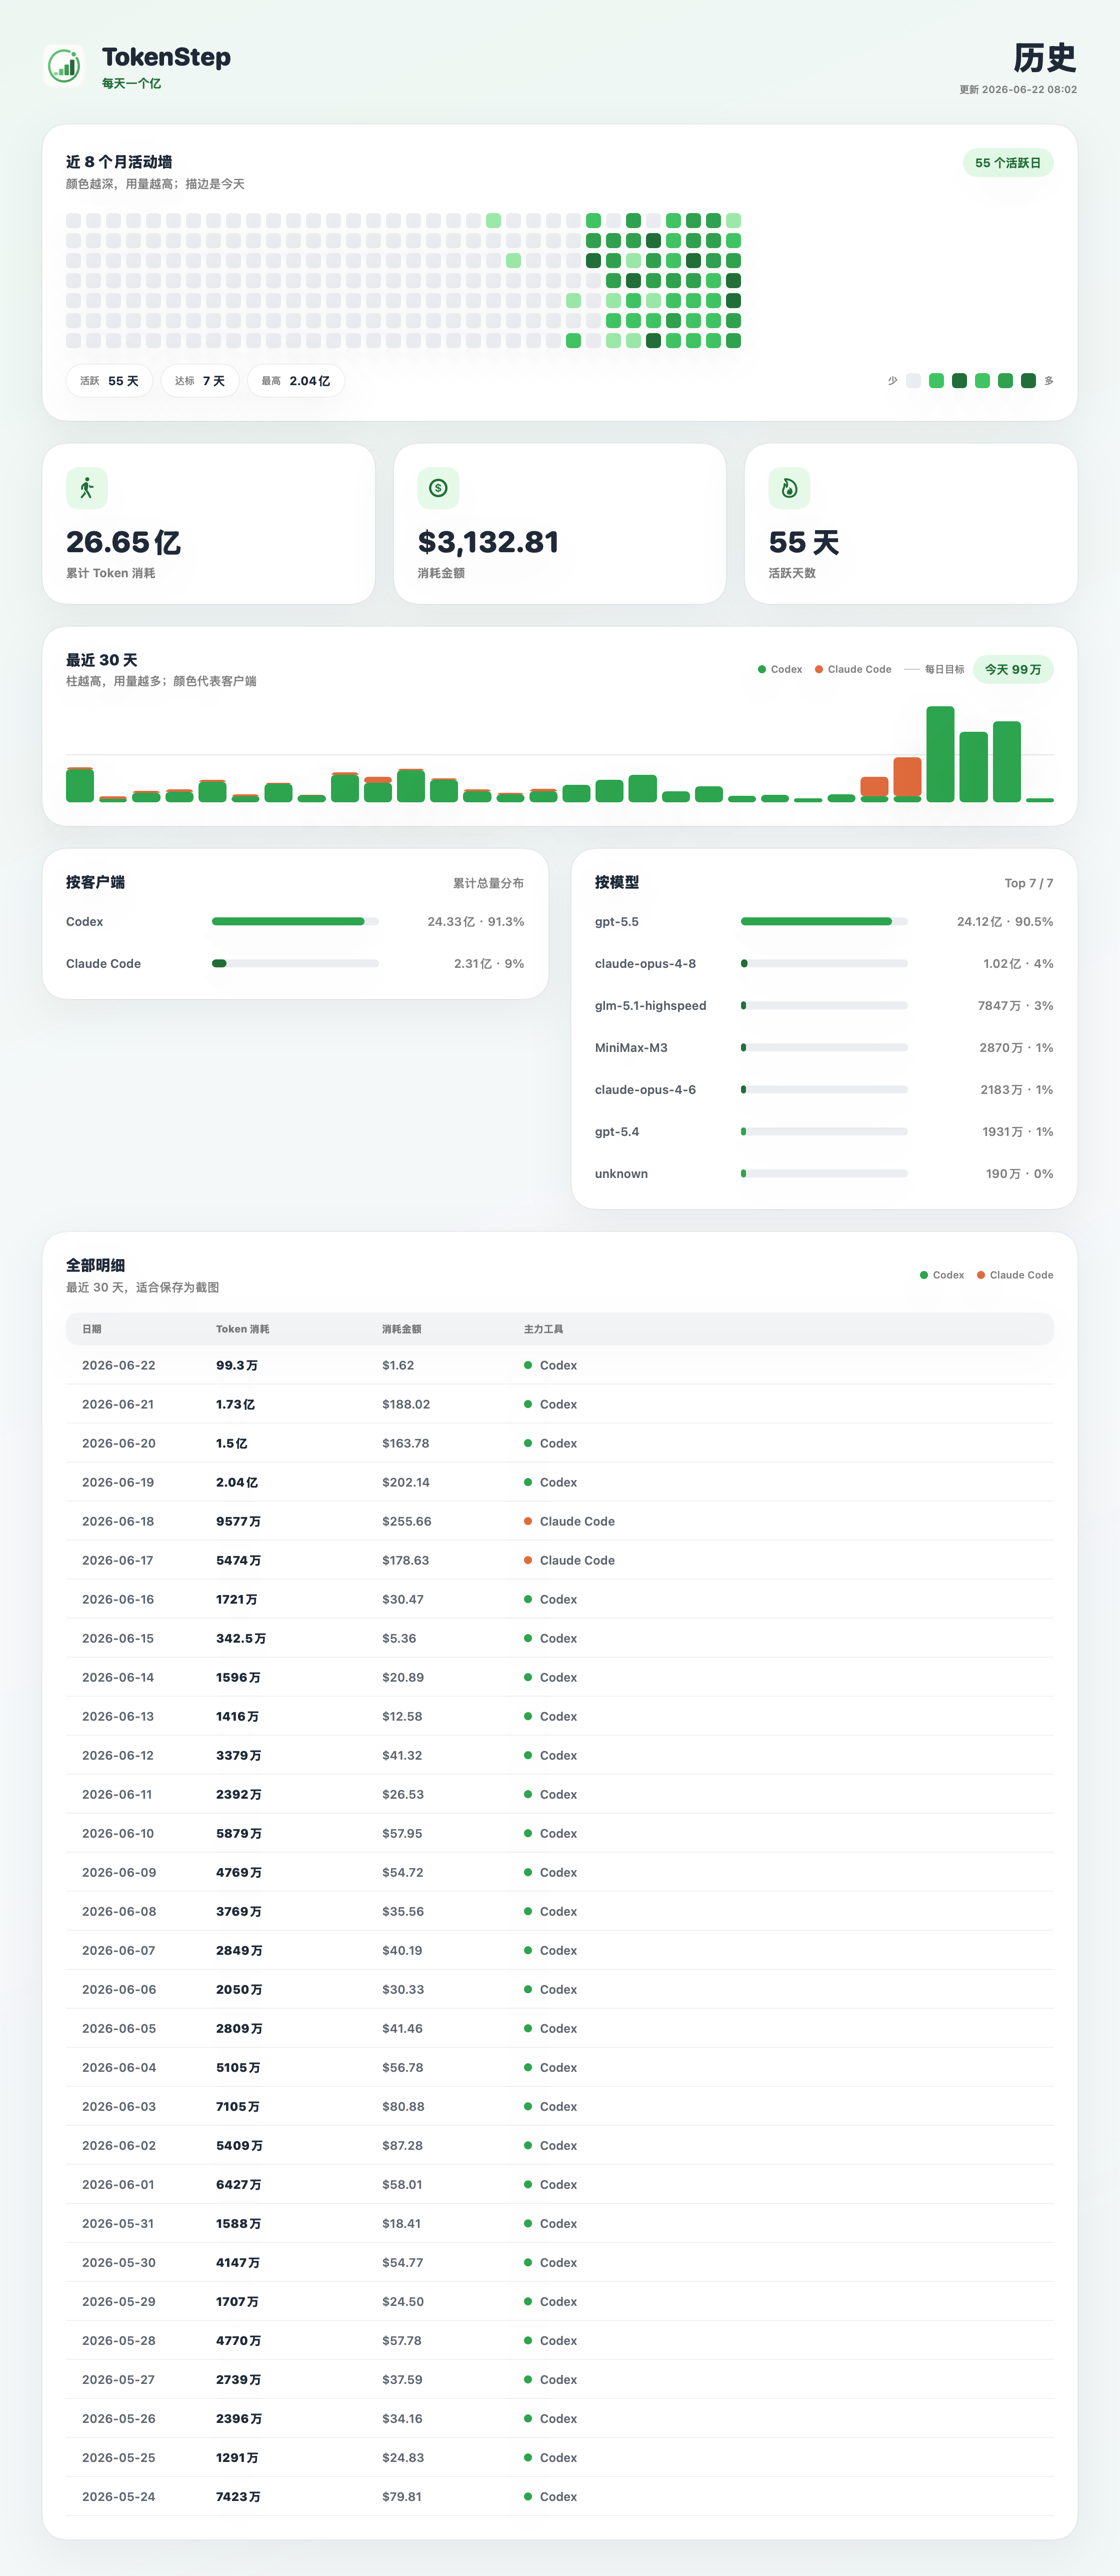Viewport: 1120px width, 2576px height.
Task: Click the 最高 2.04亿 pill
Action: (x=296, y=381)
